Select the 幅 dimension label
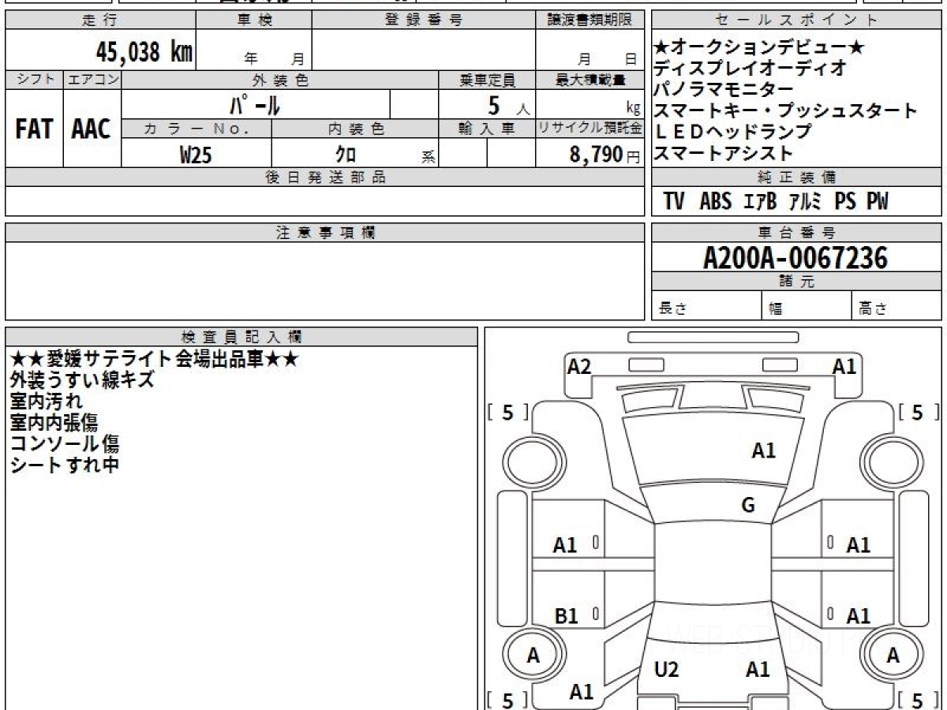Viewport: 947px width, 710px height. [x=776, y=309]
